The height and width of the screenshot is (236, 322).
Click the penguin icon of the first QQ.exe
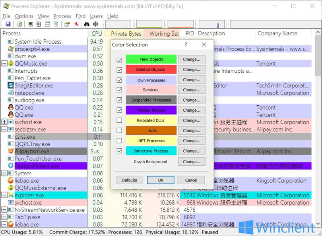11,107
